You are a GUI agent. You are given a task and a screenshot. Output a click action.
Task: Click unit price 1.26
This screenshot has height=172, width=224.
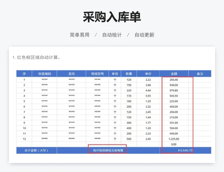pyautogui.click(x=148, y=128)
